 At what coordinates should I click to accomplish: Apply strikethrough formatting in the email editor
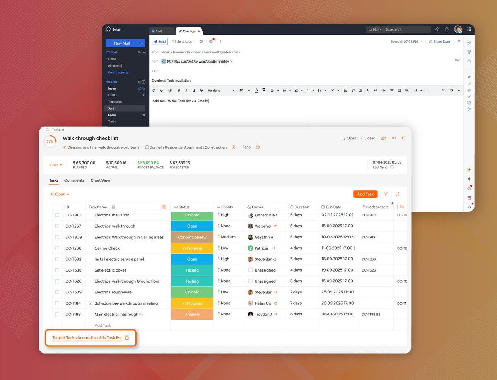(201, 90)
